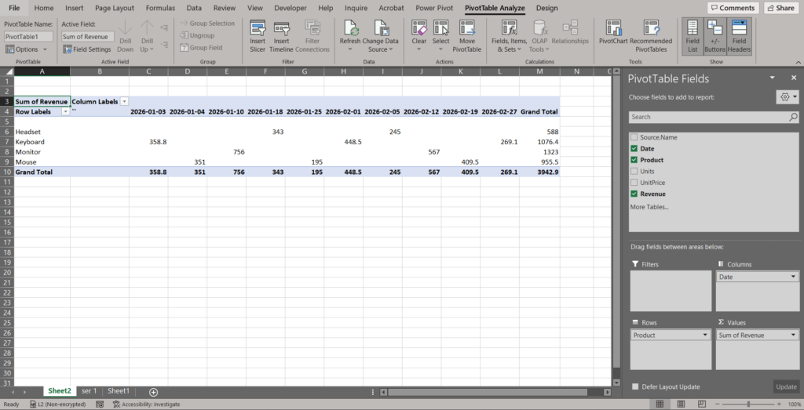
Task: Click the Move PivotTable icon
Action: pos(467,31)
